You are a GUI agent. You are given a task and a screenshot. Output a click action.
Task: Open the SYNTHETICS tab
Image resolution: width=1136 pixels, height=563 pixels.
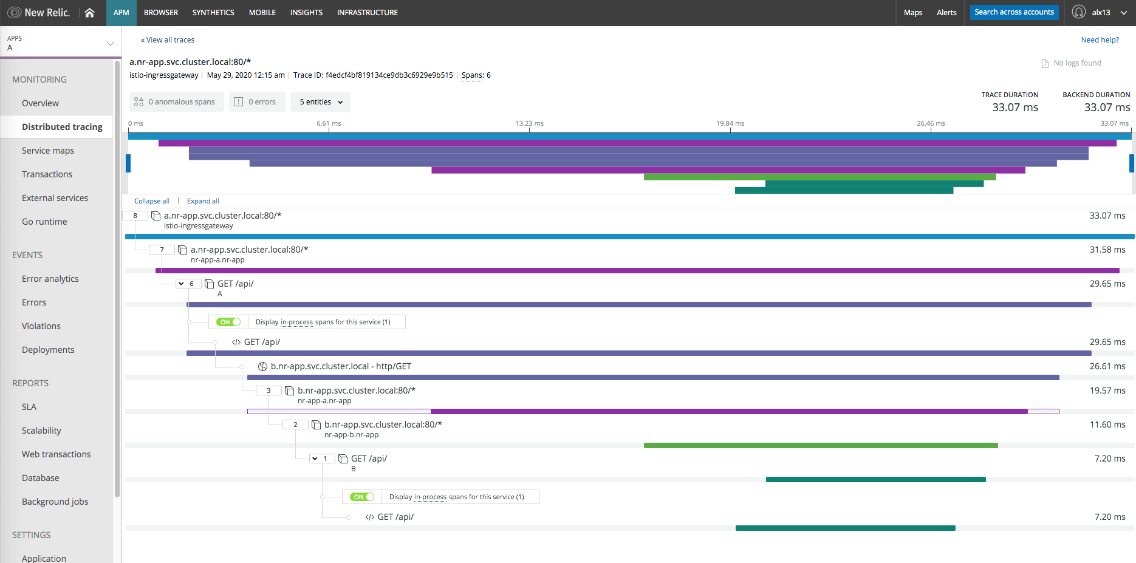click(x=213, y=13)
